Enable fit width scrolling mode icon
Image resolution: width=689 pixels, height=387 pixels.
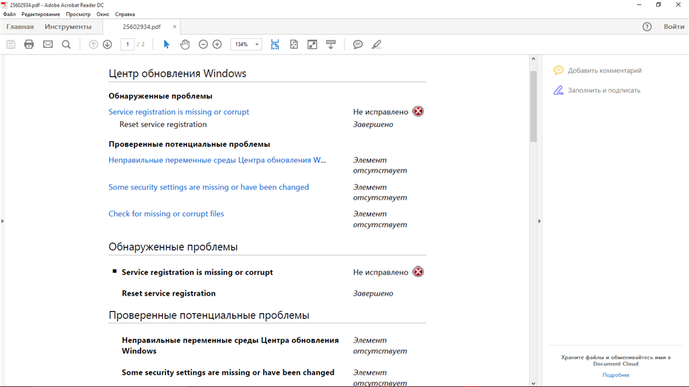[x=275, y=44]
